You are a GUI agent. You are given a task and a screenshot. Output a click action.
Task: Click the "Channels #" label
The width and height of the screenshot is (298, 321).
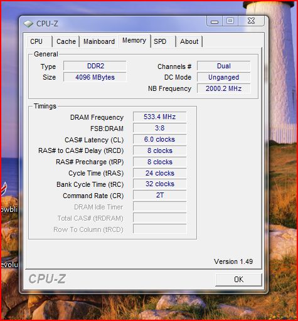pos(174,66)
